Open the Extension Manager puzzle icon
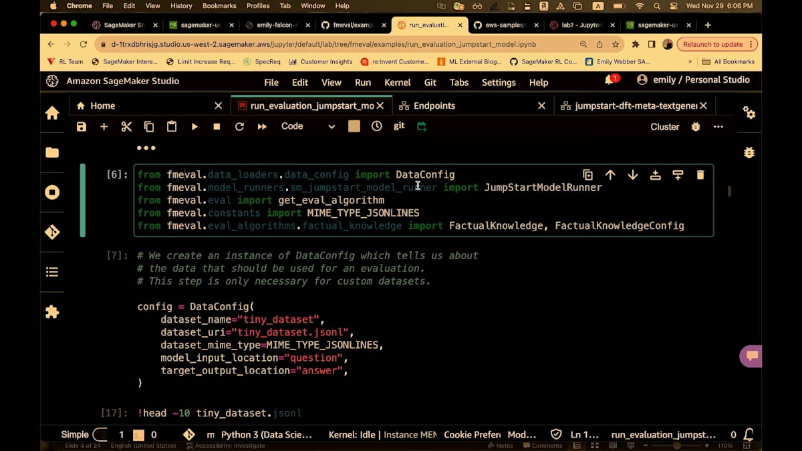This screenshot has width=802, height=451. [52, 312]
